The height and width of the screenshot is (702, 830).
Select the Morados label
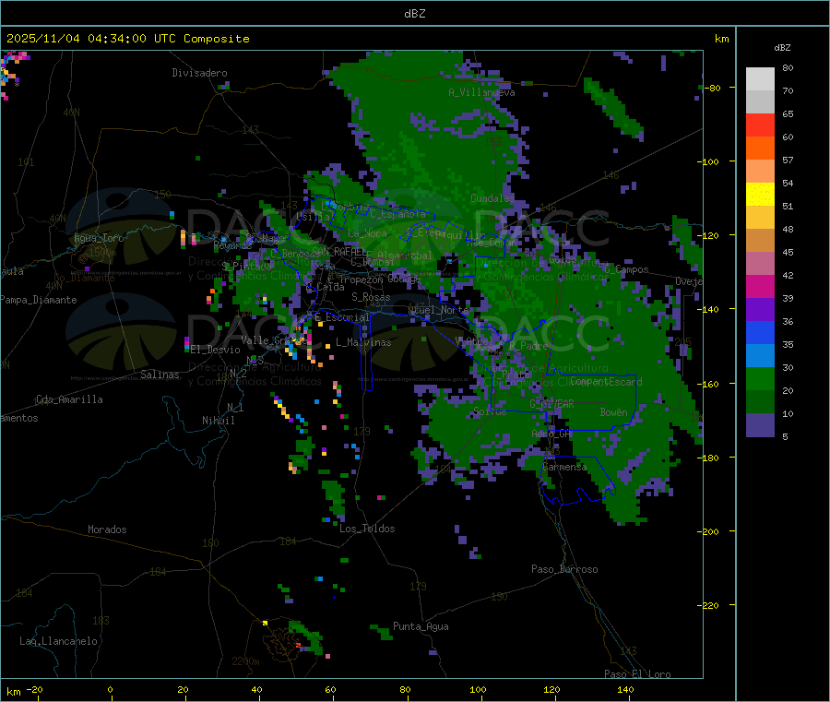[x=107, y=529]
